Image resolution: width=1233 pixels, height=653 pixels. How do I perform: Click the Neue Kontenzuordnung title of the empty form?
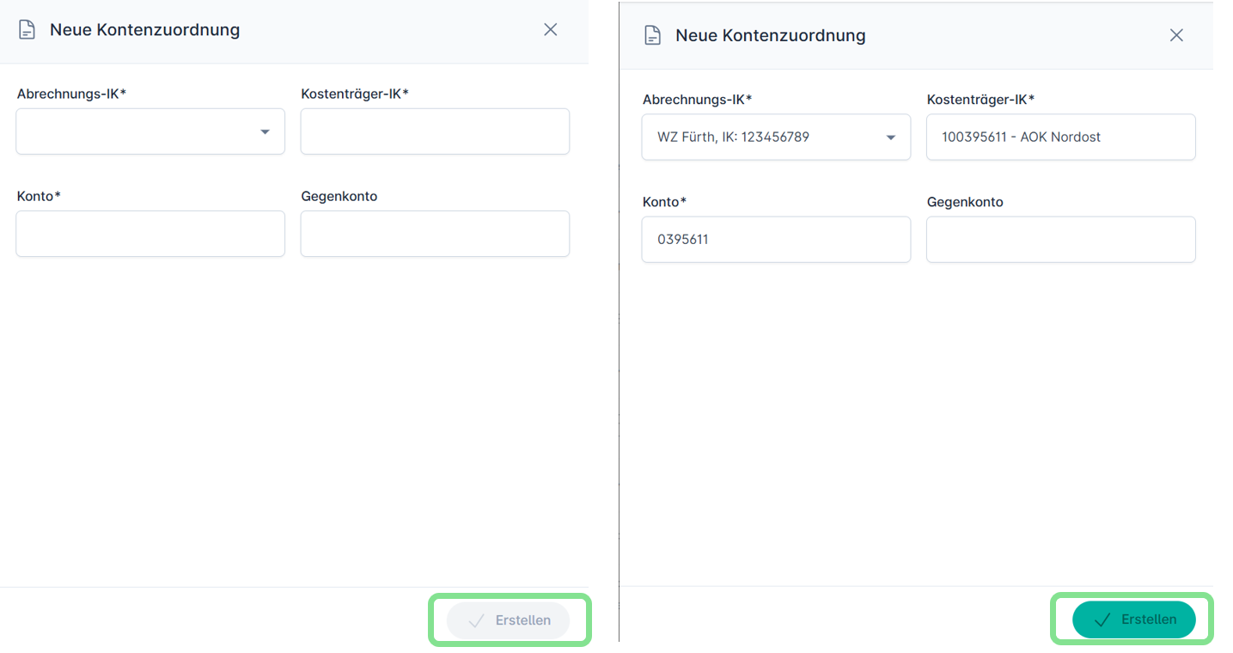click(x=144, y=30)
